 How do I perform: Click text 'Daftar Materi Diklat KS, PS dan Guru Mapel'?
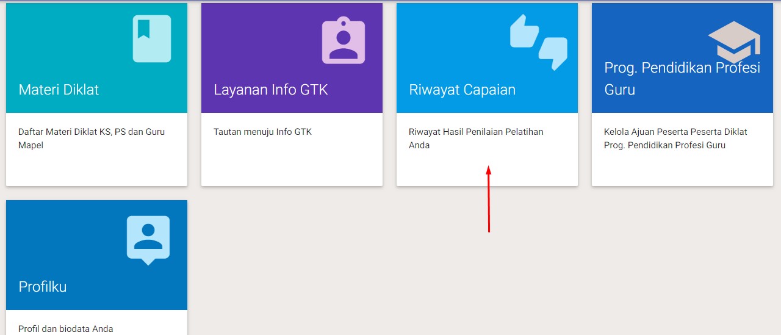click(x=92, y=139)
